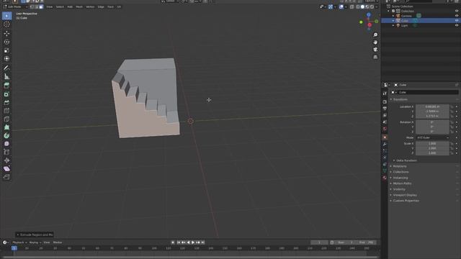Hide the Light object in outliner
Screen dimensions: 461x259
tap(457, 25)
